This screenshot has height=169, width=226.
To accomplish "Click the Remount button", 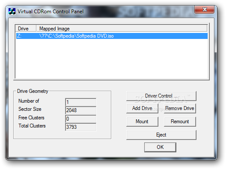I will pos(180,122).
